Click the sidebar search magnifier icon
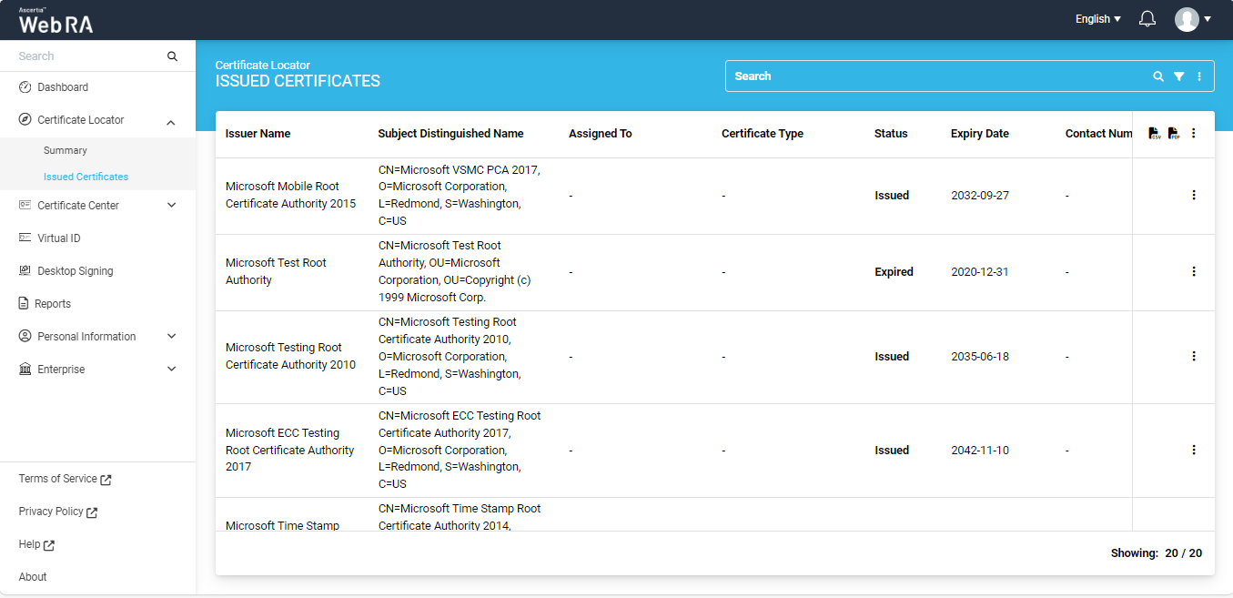The height and width of the screenshot is (598, 1233). [172, 56]
